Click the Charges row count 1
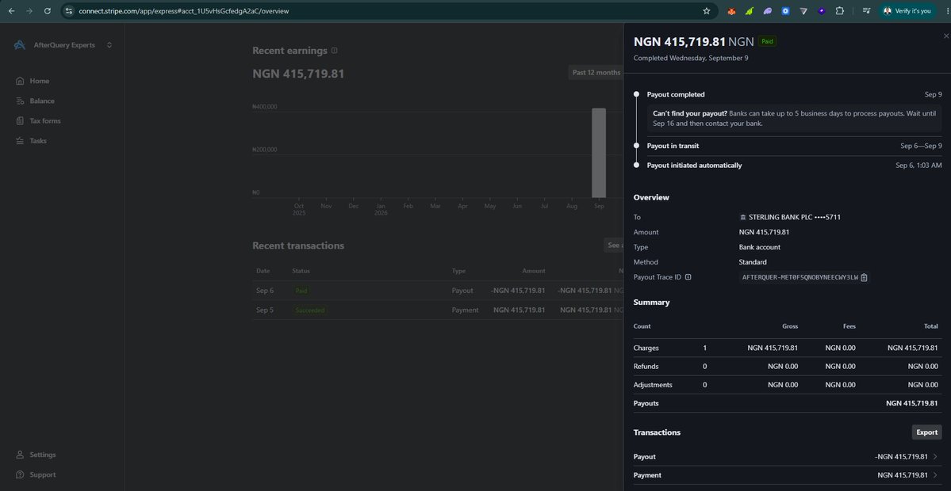951x491 pixels. pyautogui.click(x=704, y=348)
